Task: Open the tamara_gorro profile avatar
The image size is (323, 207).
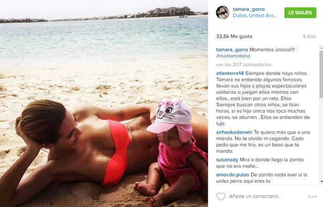Action: (222, 12)
